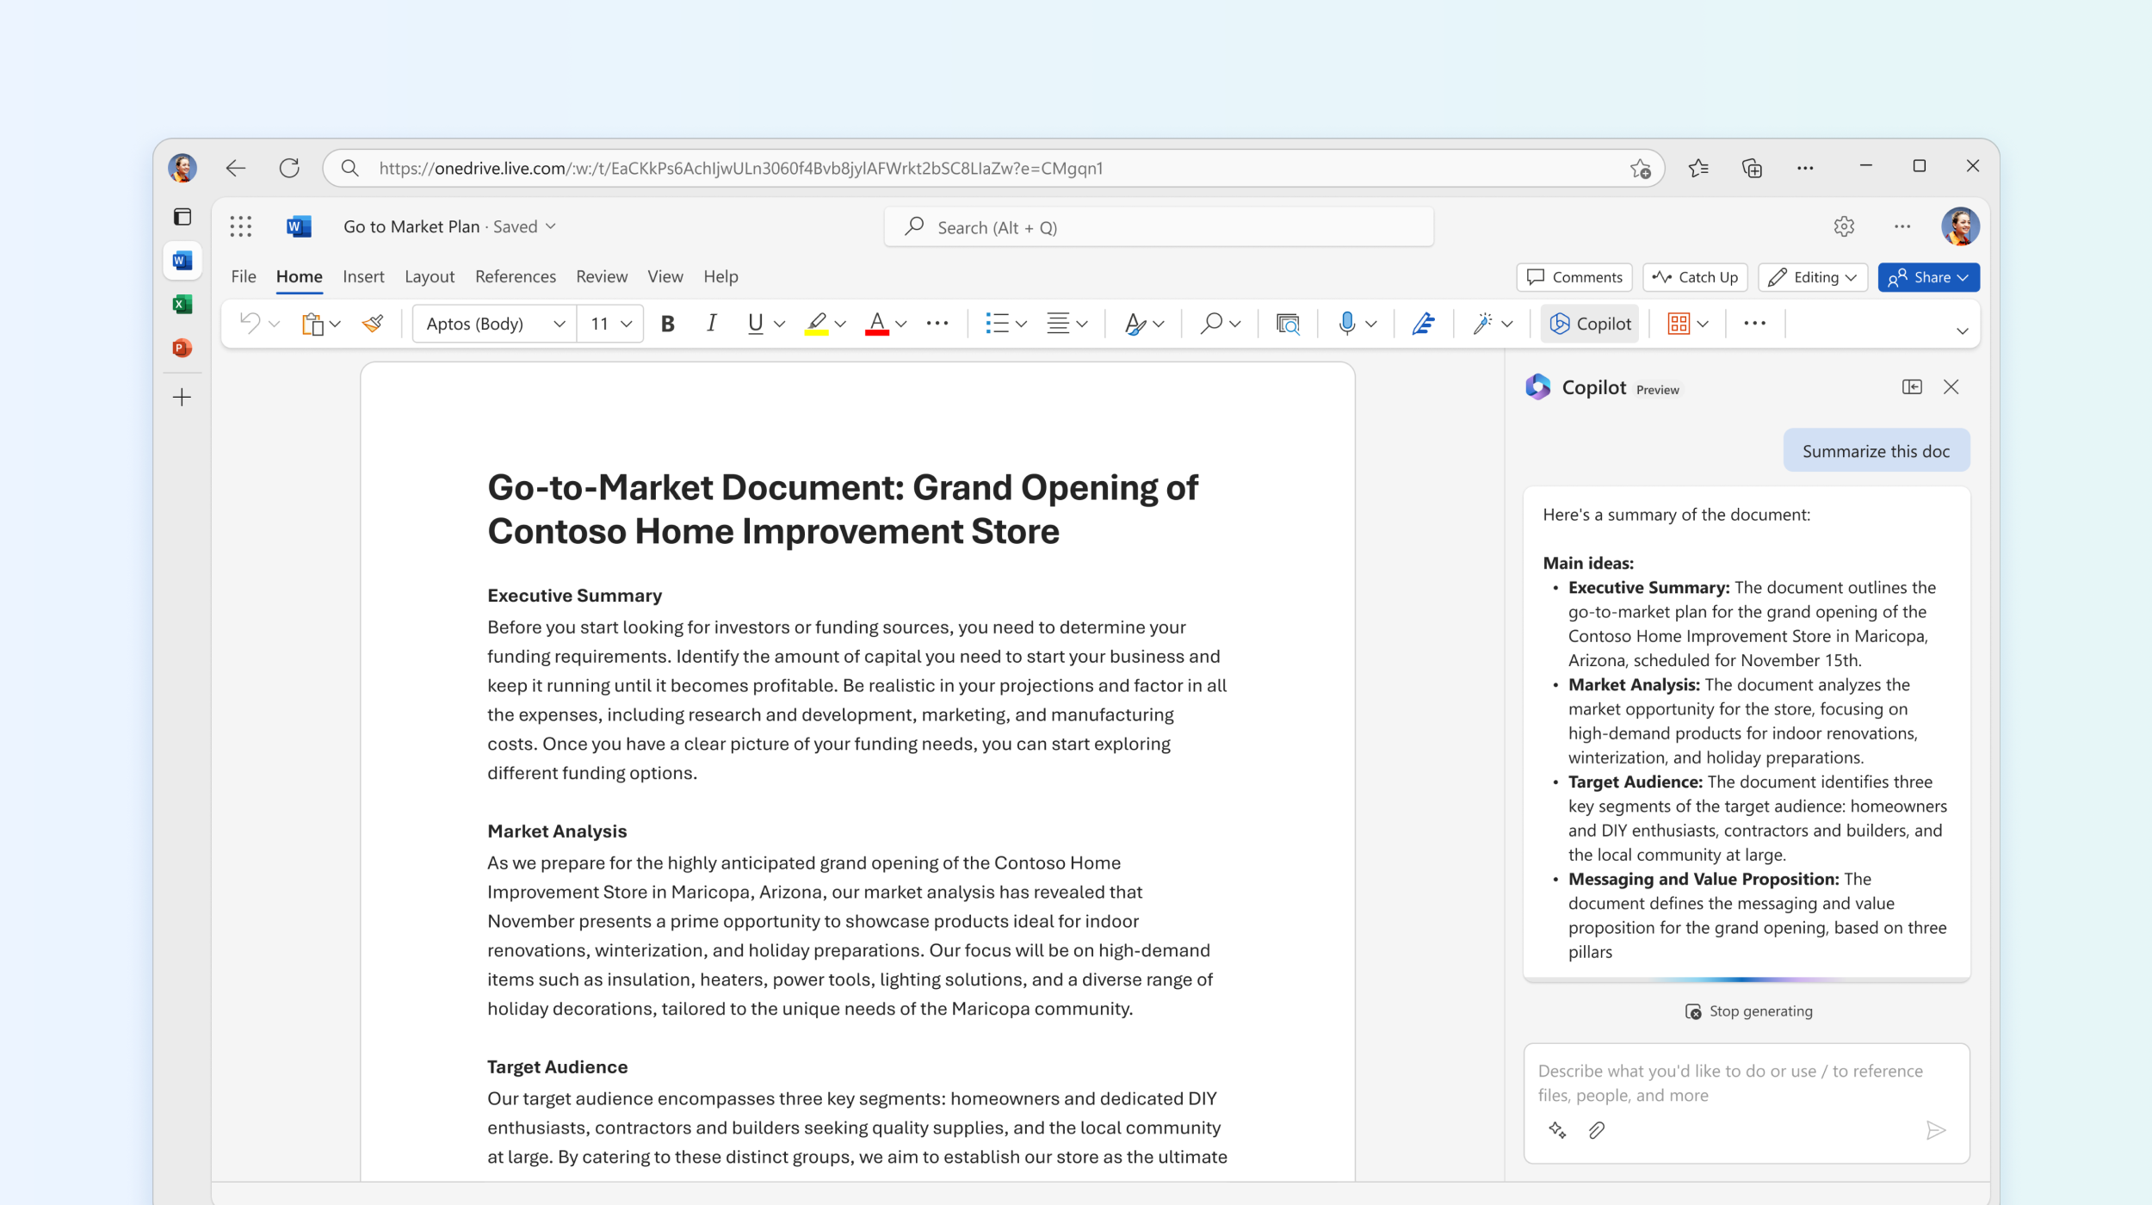Open the References menu tab
Screen dimensions: 2152x1205
coord(515,276)
